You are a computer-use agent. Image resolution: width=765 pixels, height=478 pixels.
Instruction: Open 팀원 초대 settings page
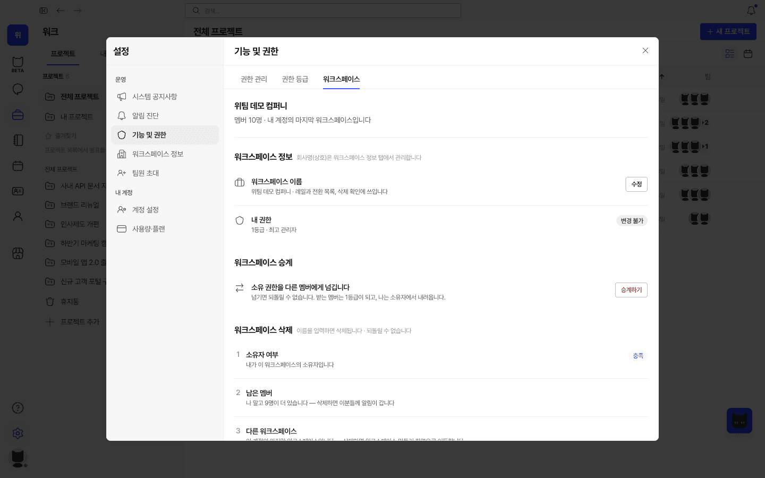click(165, 173)
